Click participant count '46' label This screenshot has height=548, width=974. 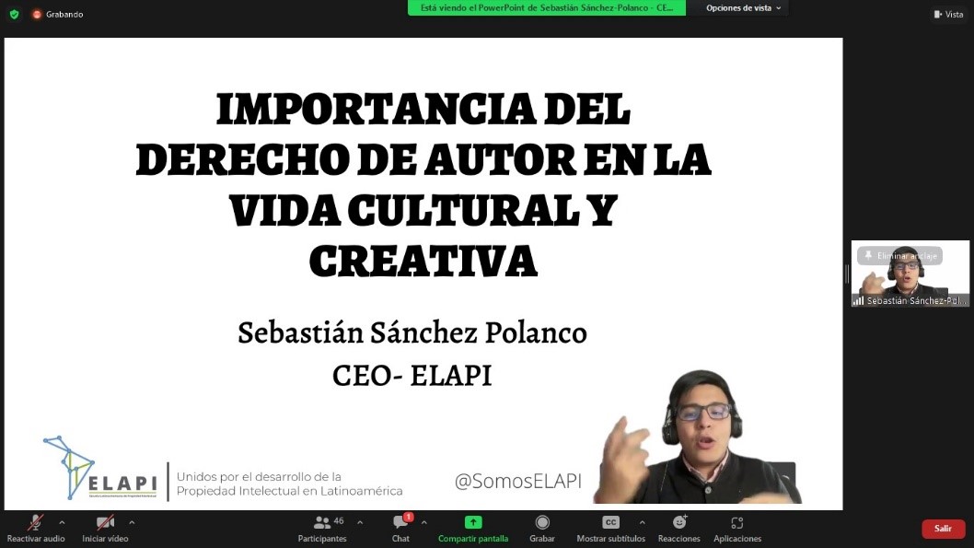click(339, 520)
